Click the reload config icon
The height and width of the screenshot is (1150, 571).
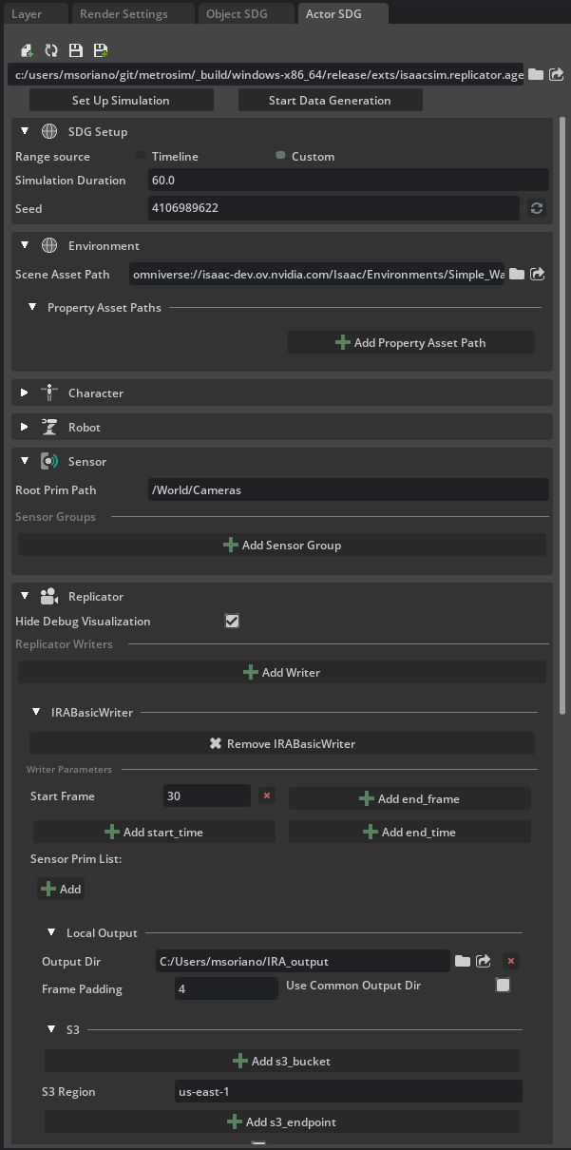coord(51,50)
